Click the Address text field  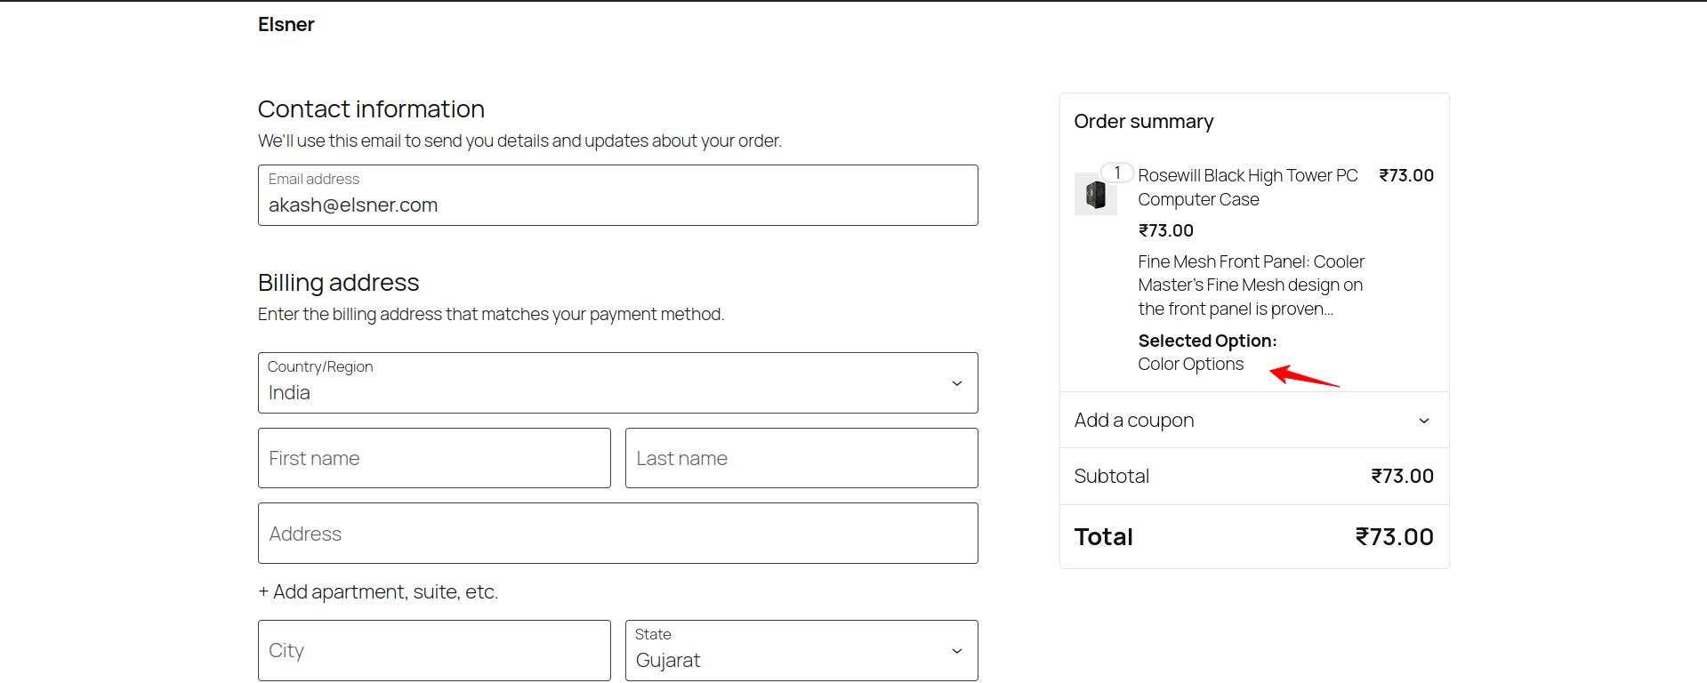coord(617,534)
